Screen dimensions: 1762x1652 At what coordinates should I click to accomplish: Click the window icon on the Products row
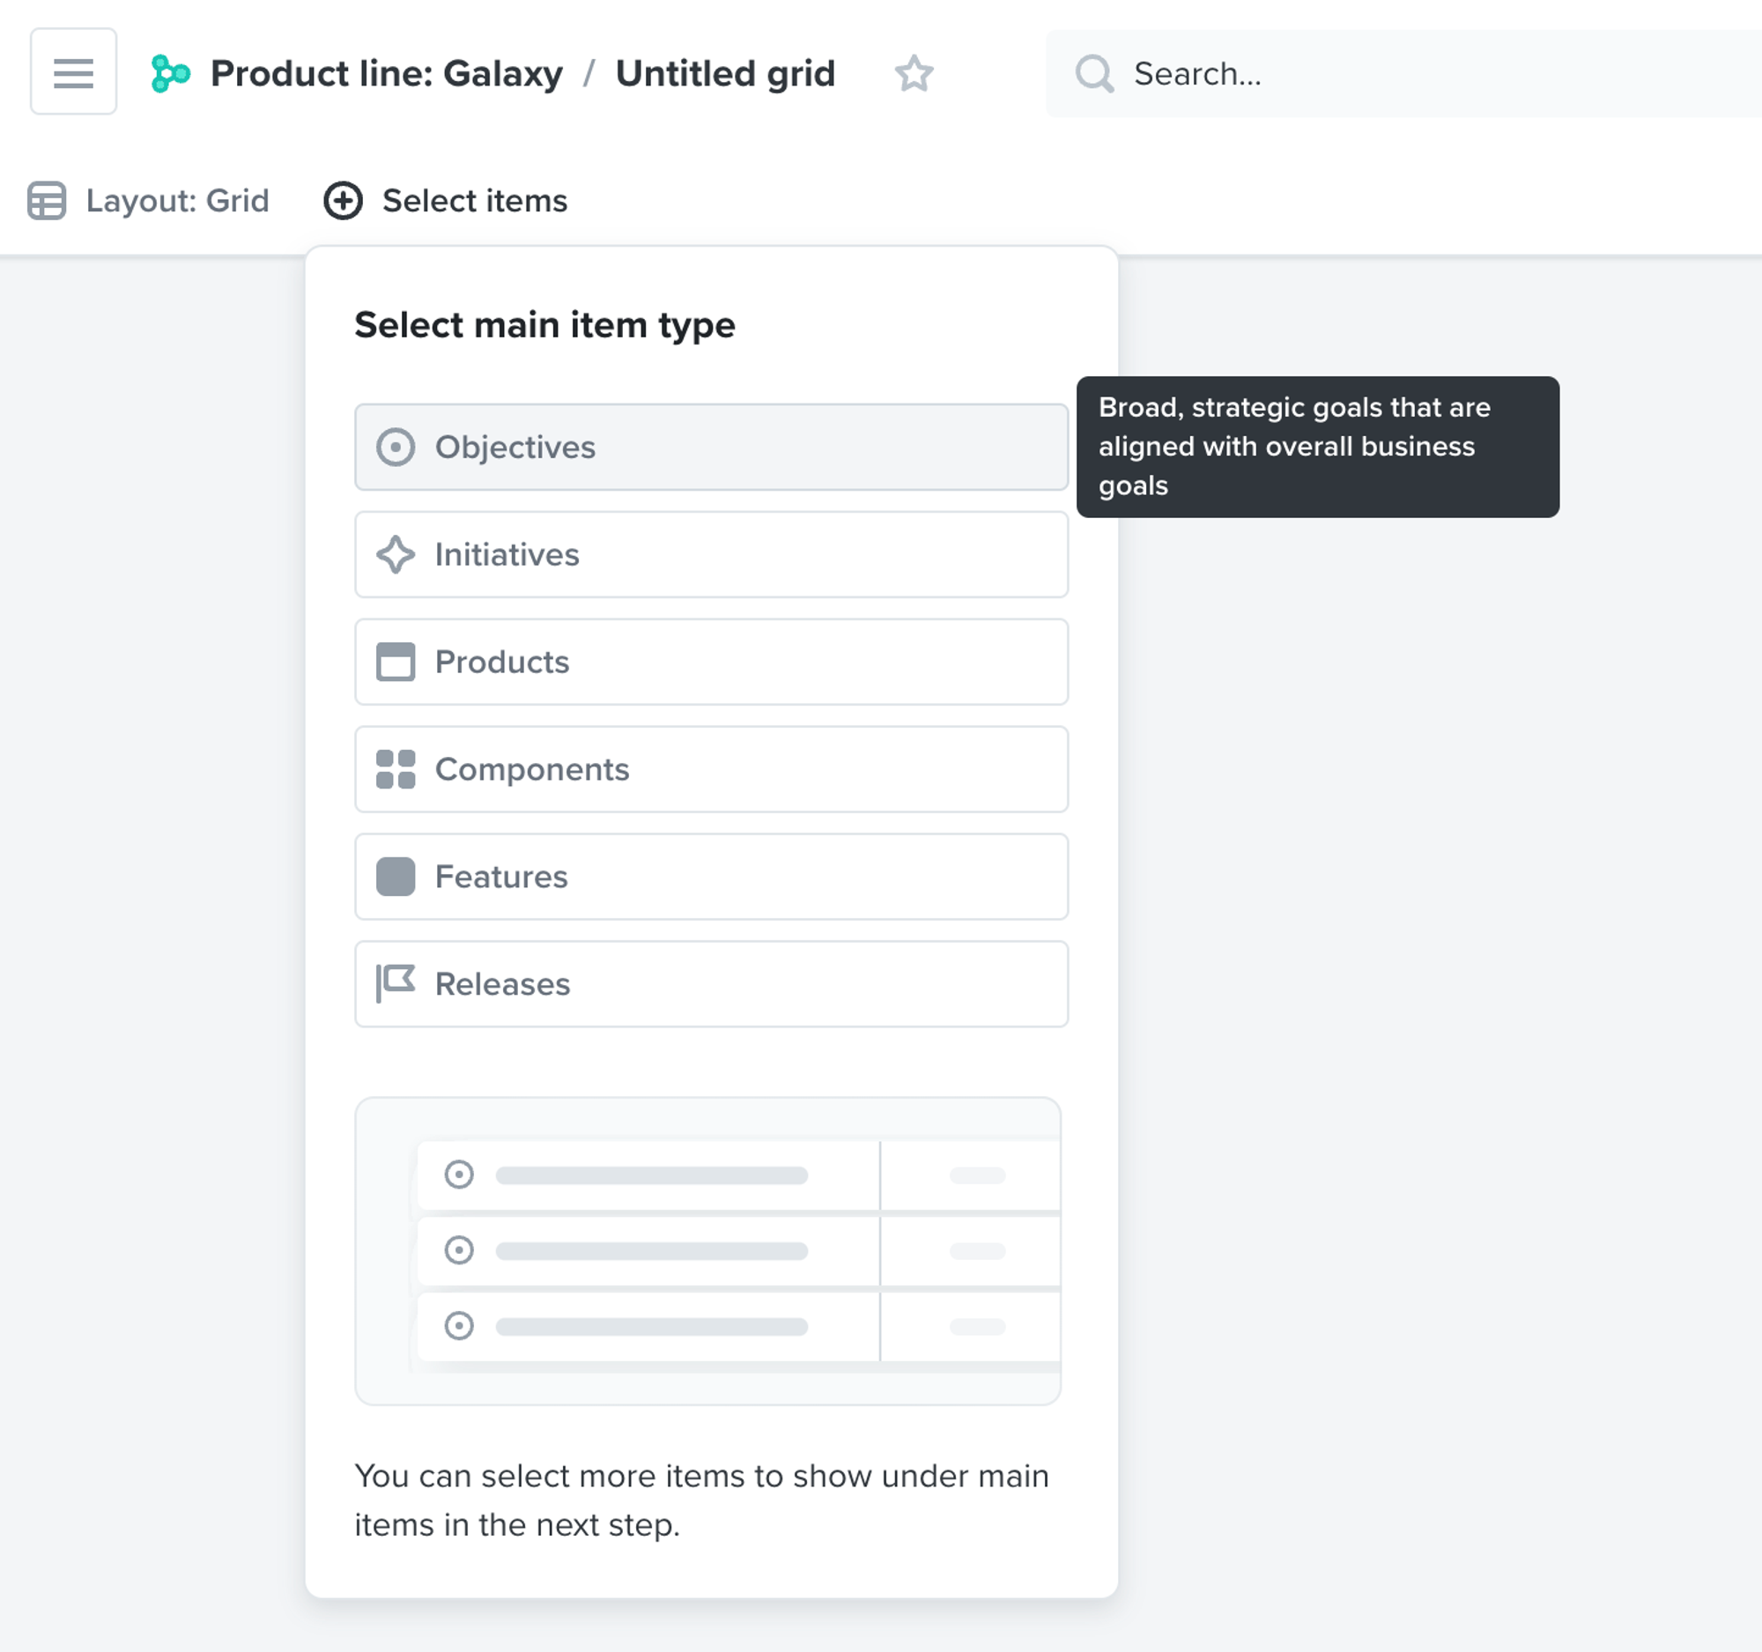(396, 662)
